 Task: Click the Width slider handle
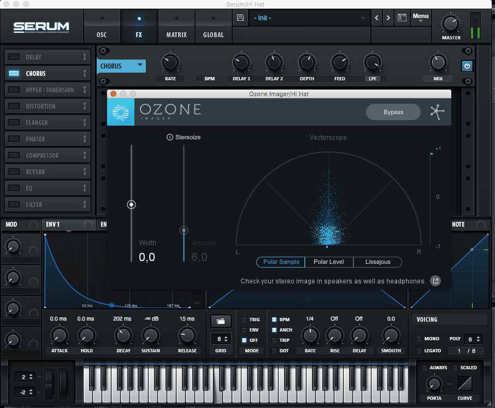(131, 204)
